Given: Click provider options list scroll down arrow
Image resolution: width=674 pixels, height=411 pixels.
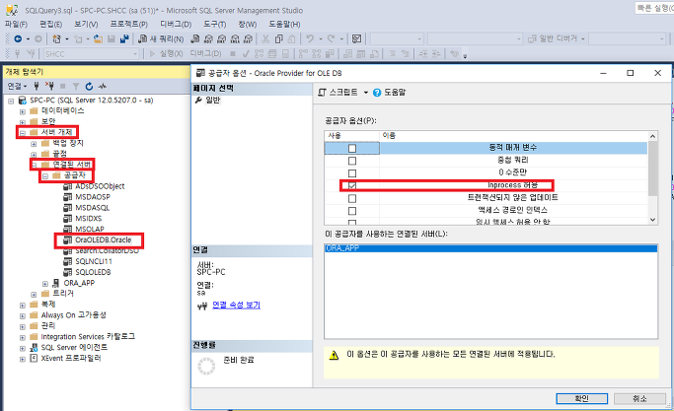Looking at the screenshot, I should [x=652, y=220].
